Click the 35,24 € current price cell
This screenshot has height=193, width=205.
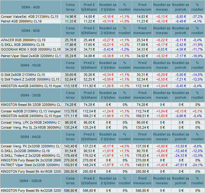[x=70, y=56]
